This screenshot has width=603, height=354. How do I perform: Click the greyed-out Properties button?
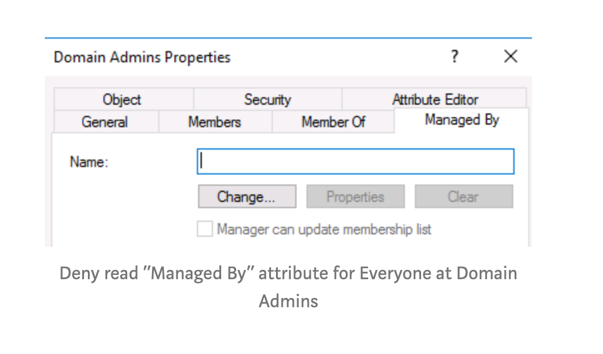tap(355, 197)
